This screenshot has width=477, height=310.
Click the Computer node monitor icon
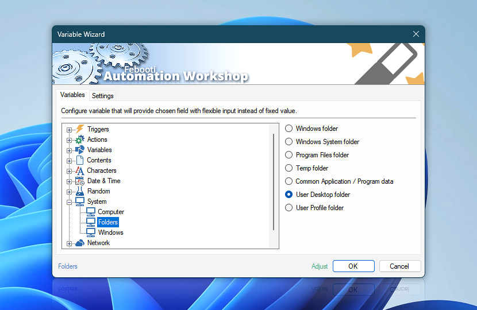(x=91, y=212)
